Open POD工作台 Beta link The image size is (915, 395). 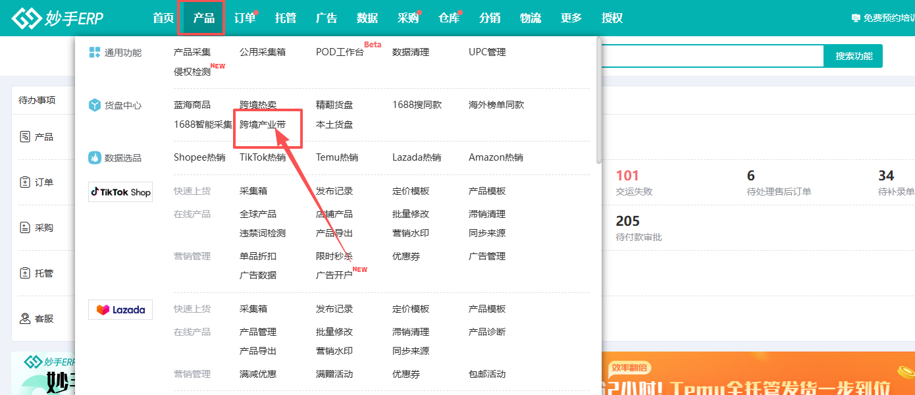point(340,52)
